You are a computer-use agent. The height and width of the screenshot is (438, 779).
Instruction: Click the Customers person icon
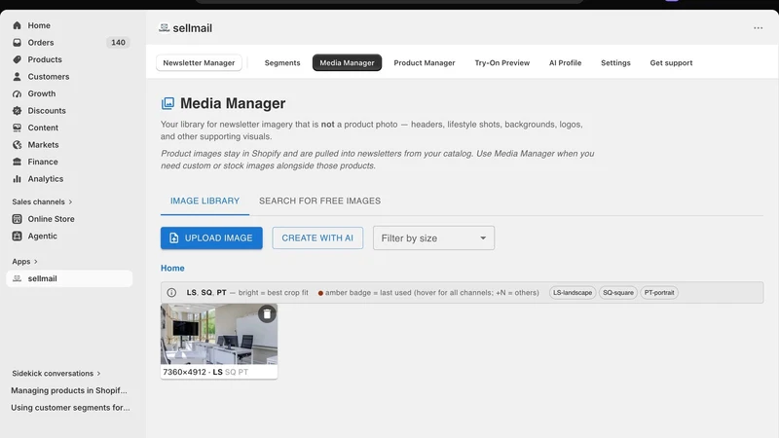[x=17, y=77]
